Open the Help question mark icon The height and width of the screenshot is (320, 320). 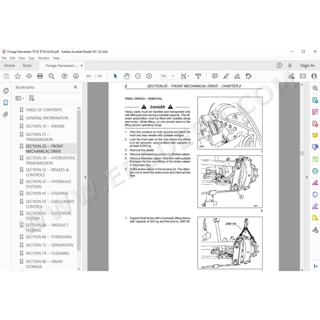pyautogui.click(x=279, y=65)
